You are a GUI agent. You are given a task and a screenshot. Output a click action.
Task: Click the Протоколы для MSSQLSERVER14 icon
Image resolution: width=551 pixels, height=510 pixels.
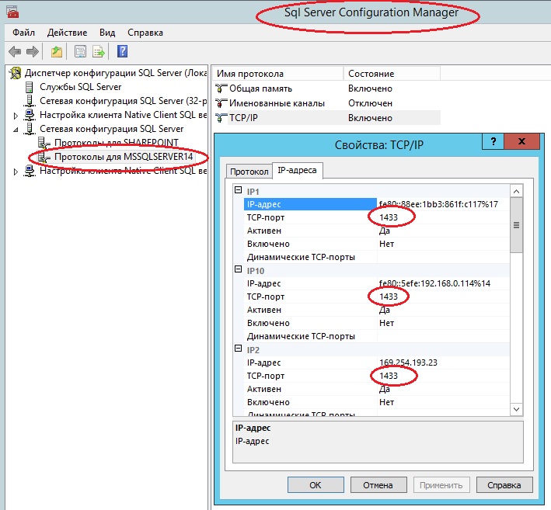click(44, 157)
